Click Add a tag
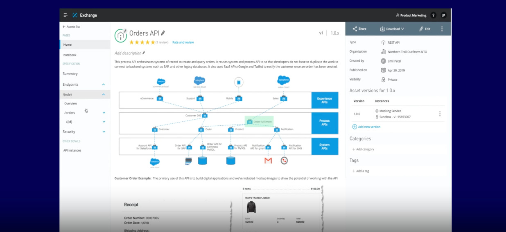Image resolution: width=506 pixels, height=232 pixels. (361, 171)
